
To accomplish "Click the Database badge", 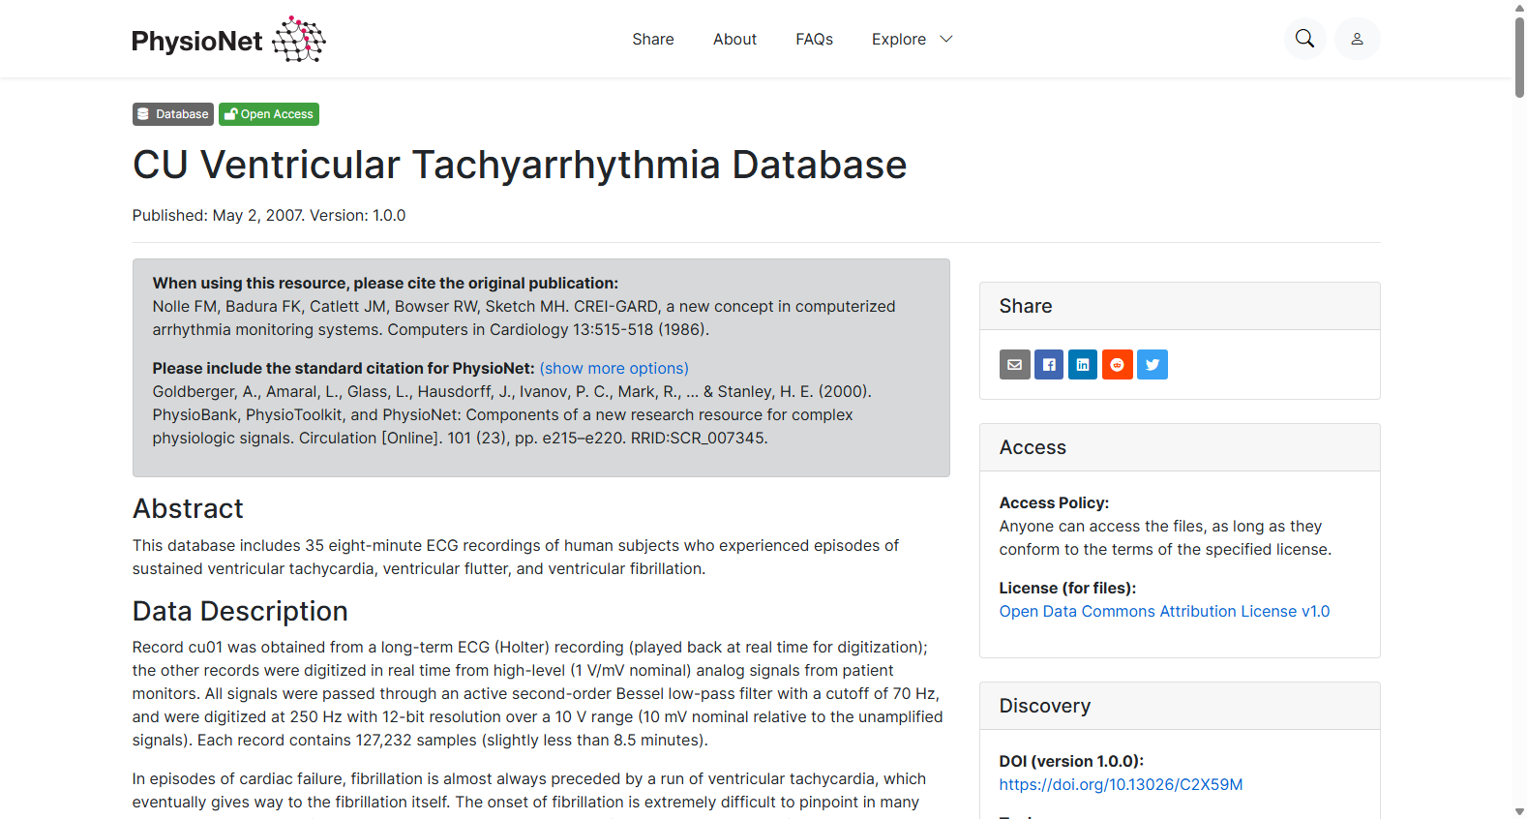I will (173, 114).
